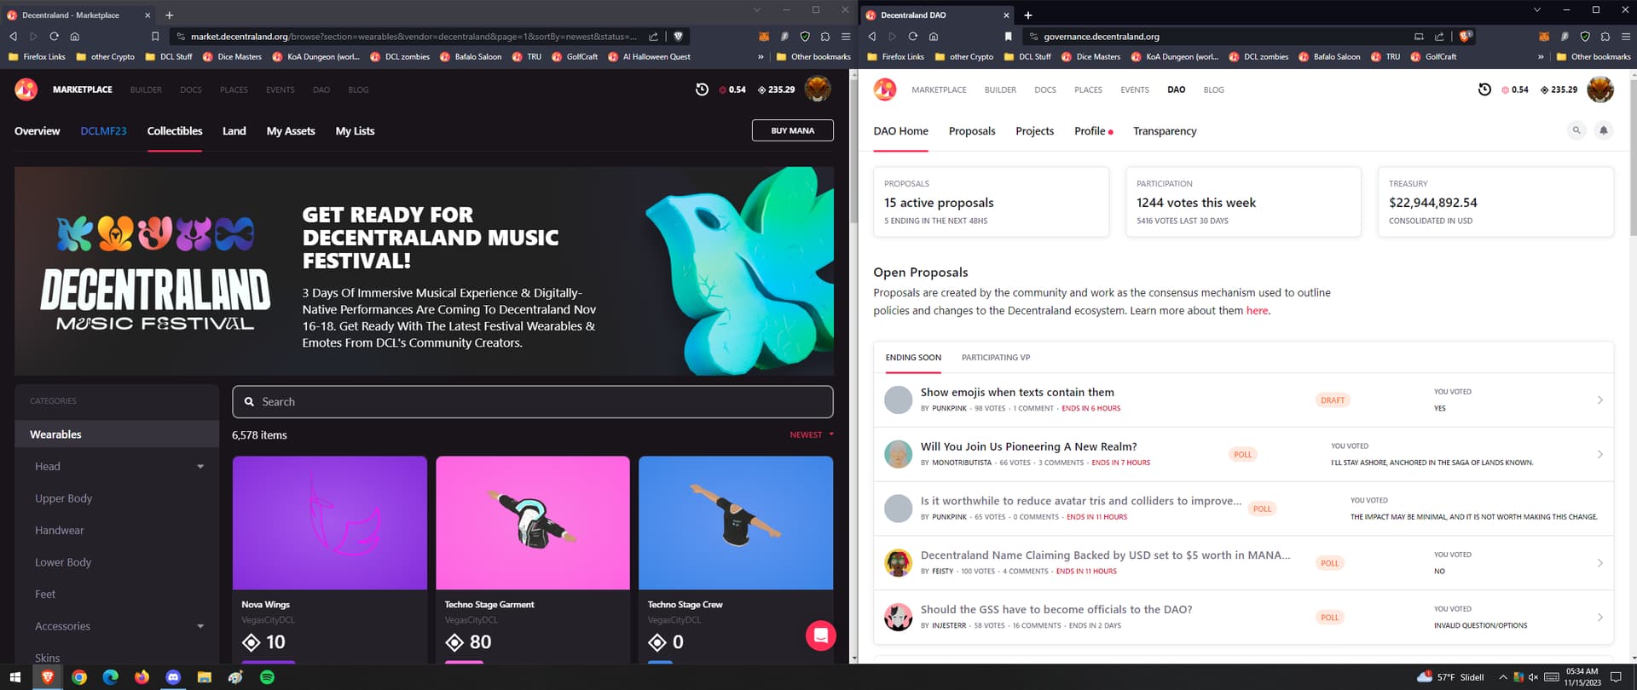Open Techno Stage Garment thumbnail
1637x690 pixels.
532,523
